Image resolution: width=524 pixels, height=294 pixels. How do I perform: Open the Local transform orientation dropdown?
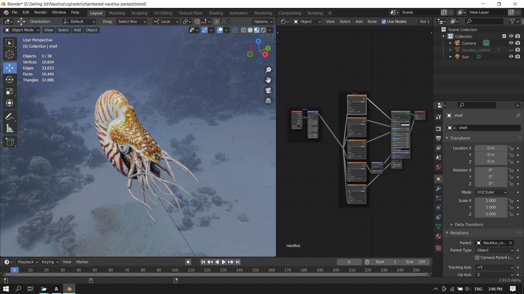point(166,22)
